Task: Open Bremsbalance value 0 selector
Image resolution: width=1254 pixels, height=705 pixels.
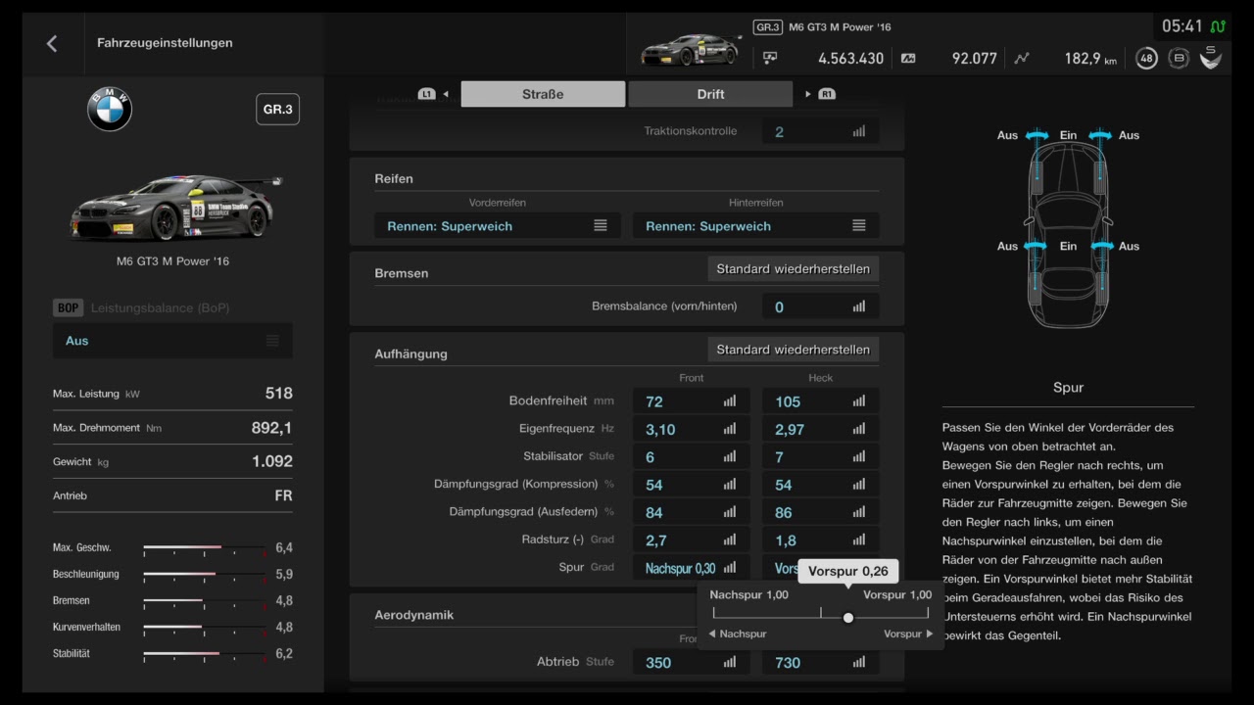Action: click(x=820, y=306)
